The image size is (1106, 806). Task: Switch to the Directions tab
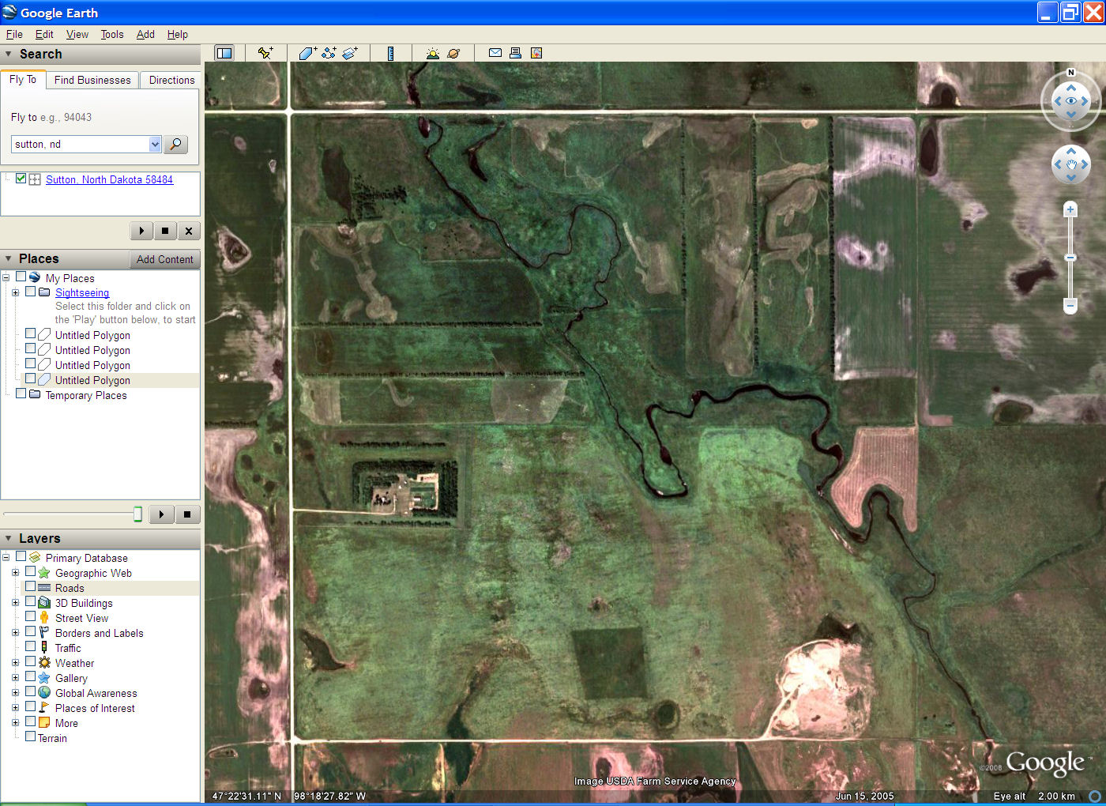coord(171,80)
